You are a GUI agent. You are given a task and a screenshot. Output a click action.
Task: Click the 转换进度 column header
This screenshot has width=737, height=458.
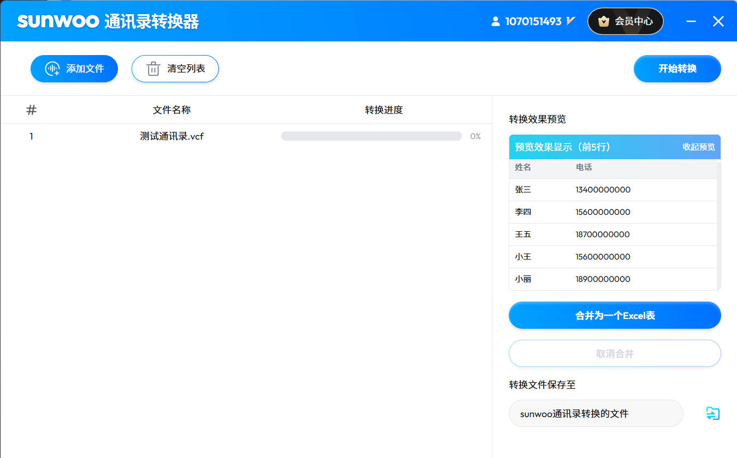point(384,110)
